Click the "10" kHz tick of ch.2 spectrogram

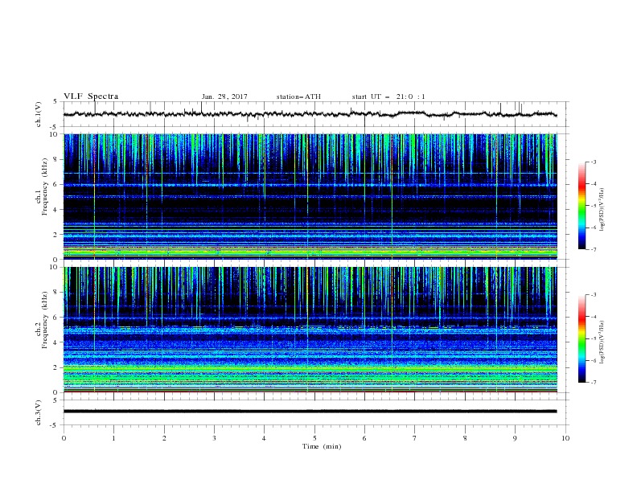(54, 267)
